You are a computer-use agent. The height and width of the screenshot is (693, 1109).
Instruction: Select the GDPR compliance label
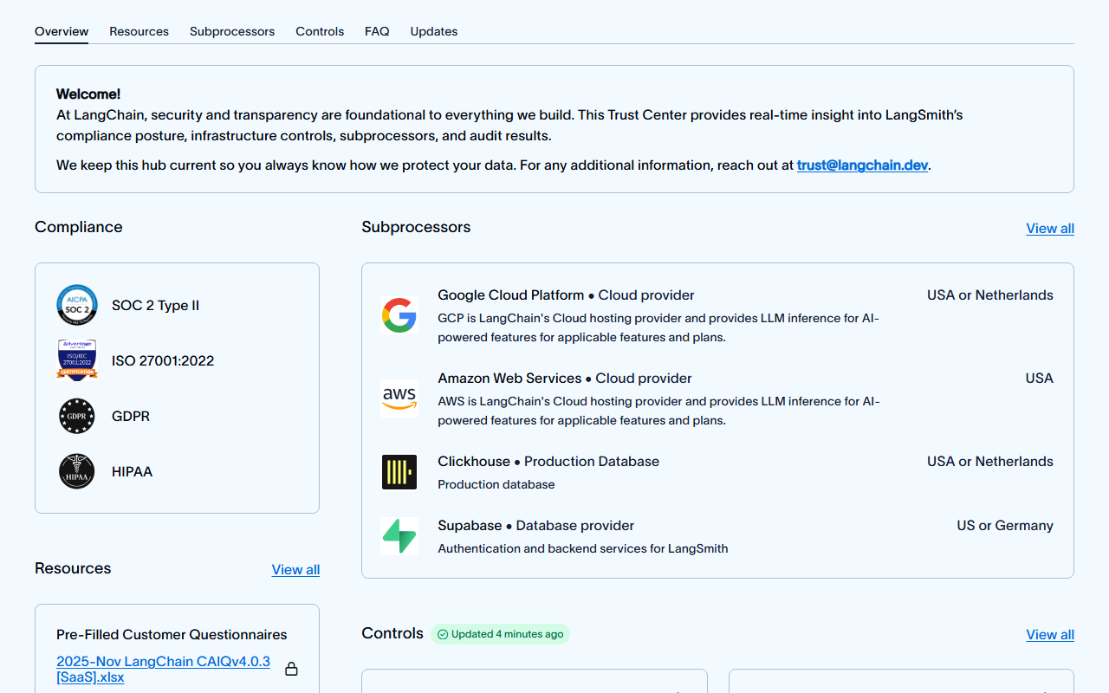coord(131,416)
